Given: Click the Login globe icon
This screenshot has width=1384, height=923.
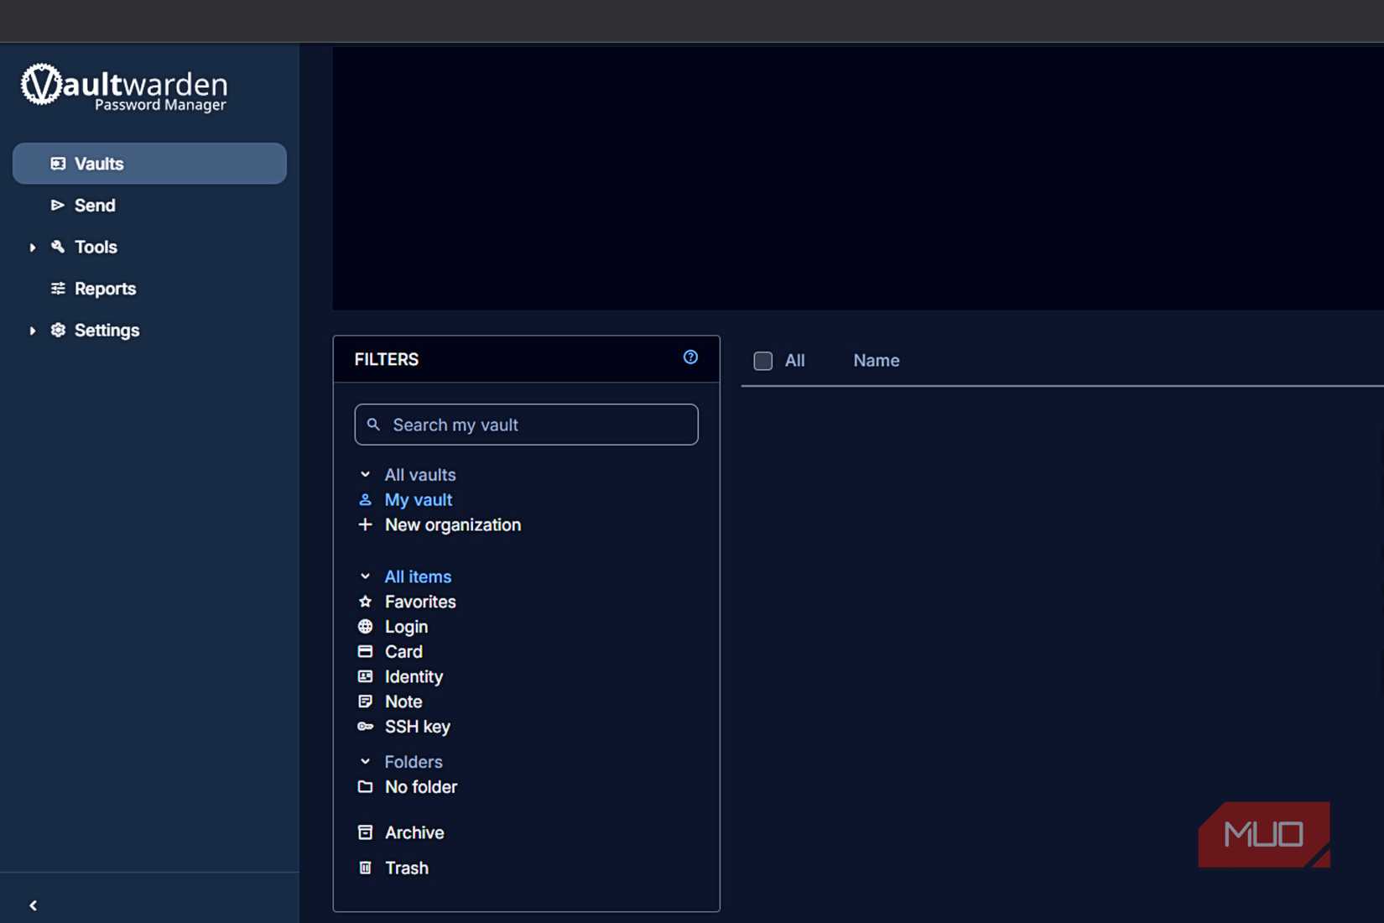Looking at the screenshot, I should point(365,627).
